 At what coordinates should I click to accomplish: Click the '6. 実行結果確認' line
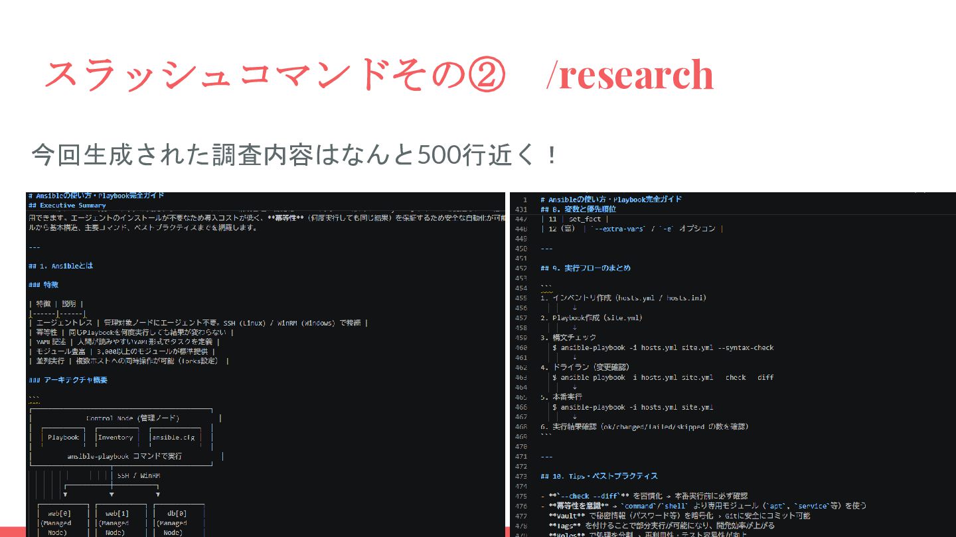click(x=644, y=426)
